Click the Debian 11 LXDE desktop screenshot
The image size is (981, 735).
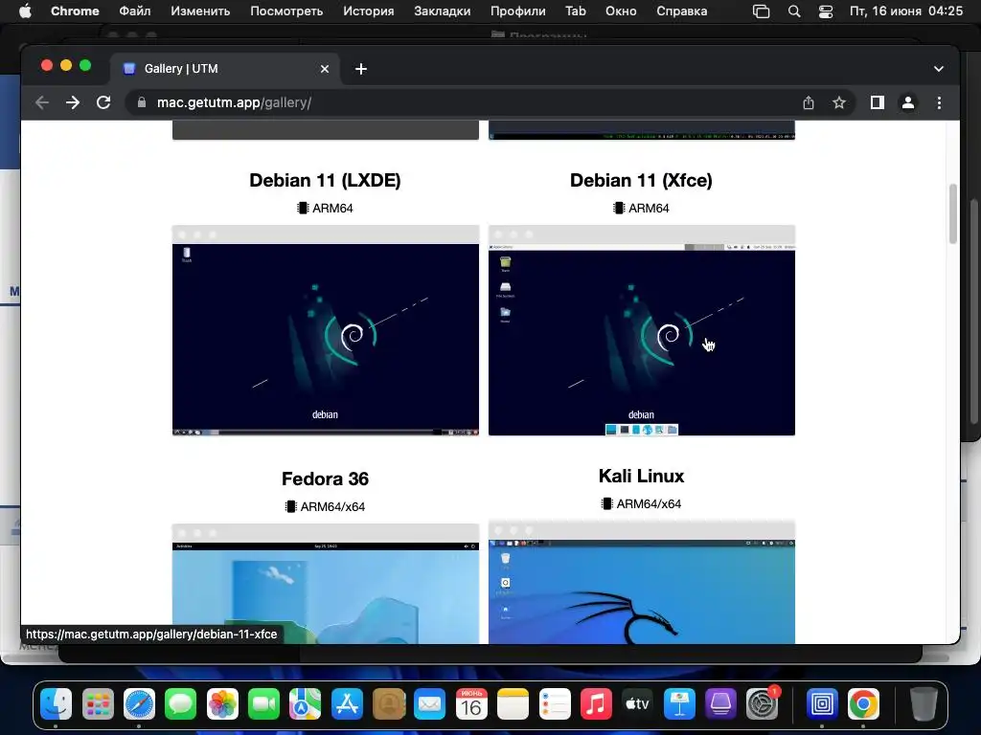tap(326, 330)
